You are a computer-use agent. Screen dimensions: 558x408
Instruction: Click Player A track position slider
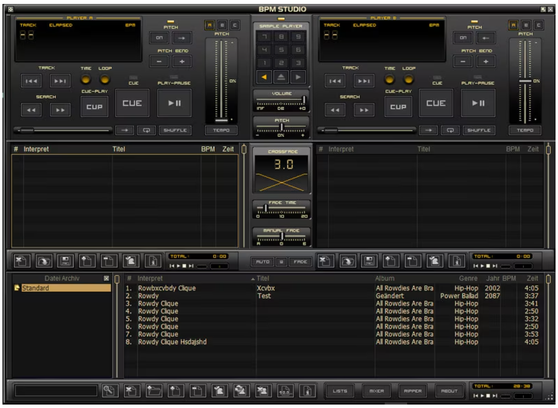pos(63,130)
